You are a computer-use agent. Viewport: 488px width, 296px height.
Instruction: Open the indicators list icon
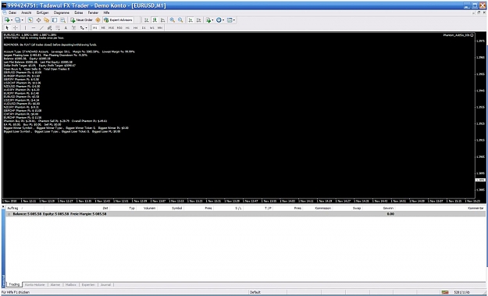208,20
